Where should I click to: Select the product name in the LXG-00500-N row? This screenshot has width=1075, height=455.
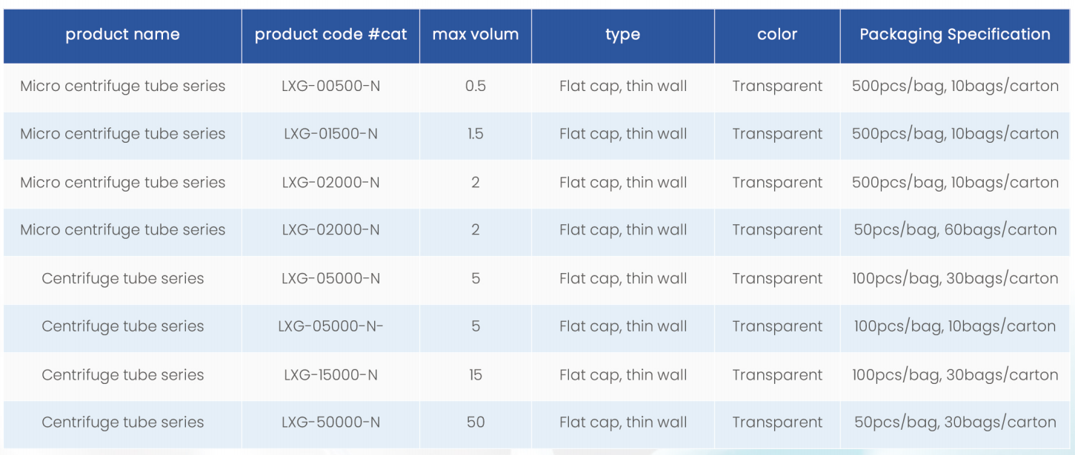(122, 87)
